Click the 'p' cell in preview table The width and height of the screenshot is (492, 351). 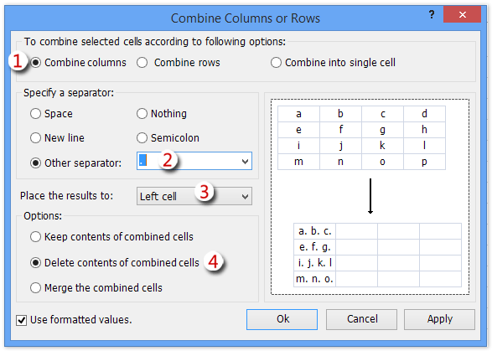pos(424,162)
